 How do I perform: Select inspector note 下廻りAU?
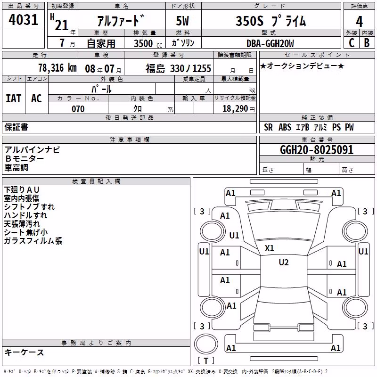pos(21,190)
